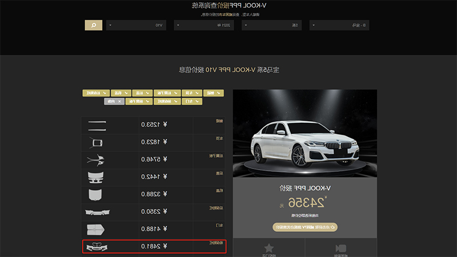The image size is (457, 257).
Task: Remove the gray 内饰 tag via X
Action: 119,102
